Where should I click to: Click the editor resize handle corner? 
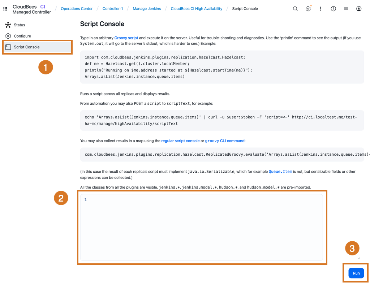point(359,258)
